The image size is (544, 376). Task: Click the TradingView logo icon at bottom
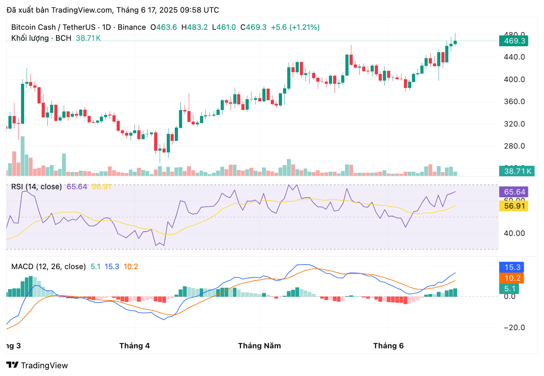tap(13, 365)
